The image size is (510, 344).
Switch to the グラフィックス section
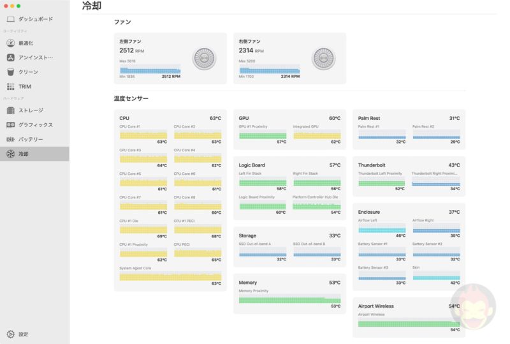coord(36,124)
